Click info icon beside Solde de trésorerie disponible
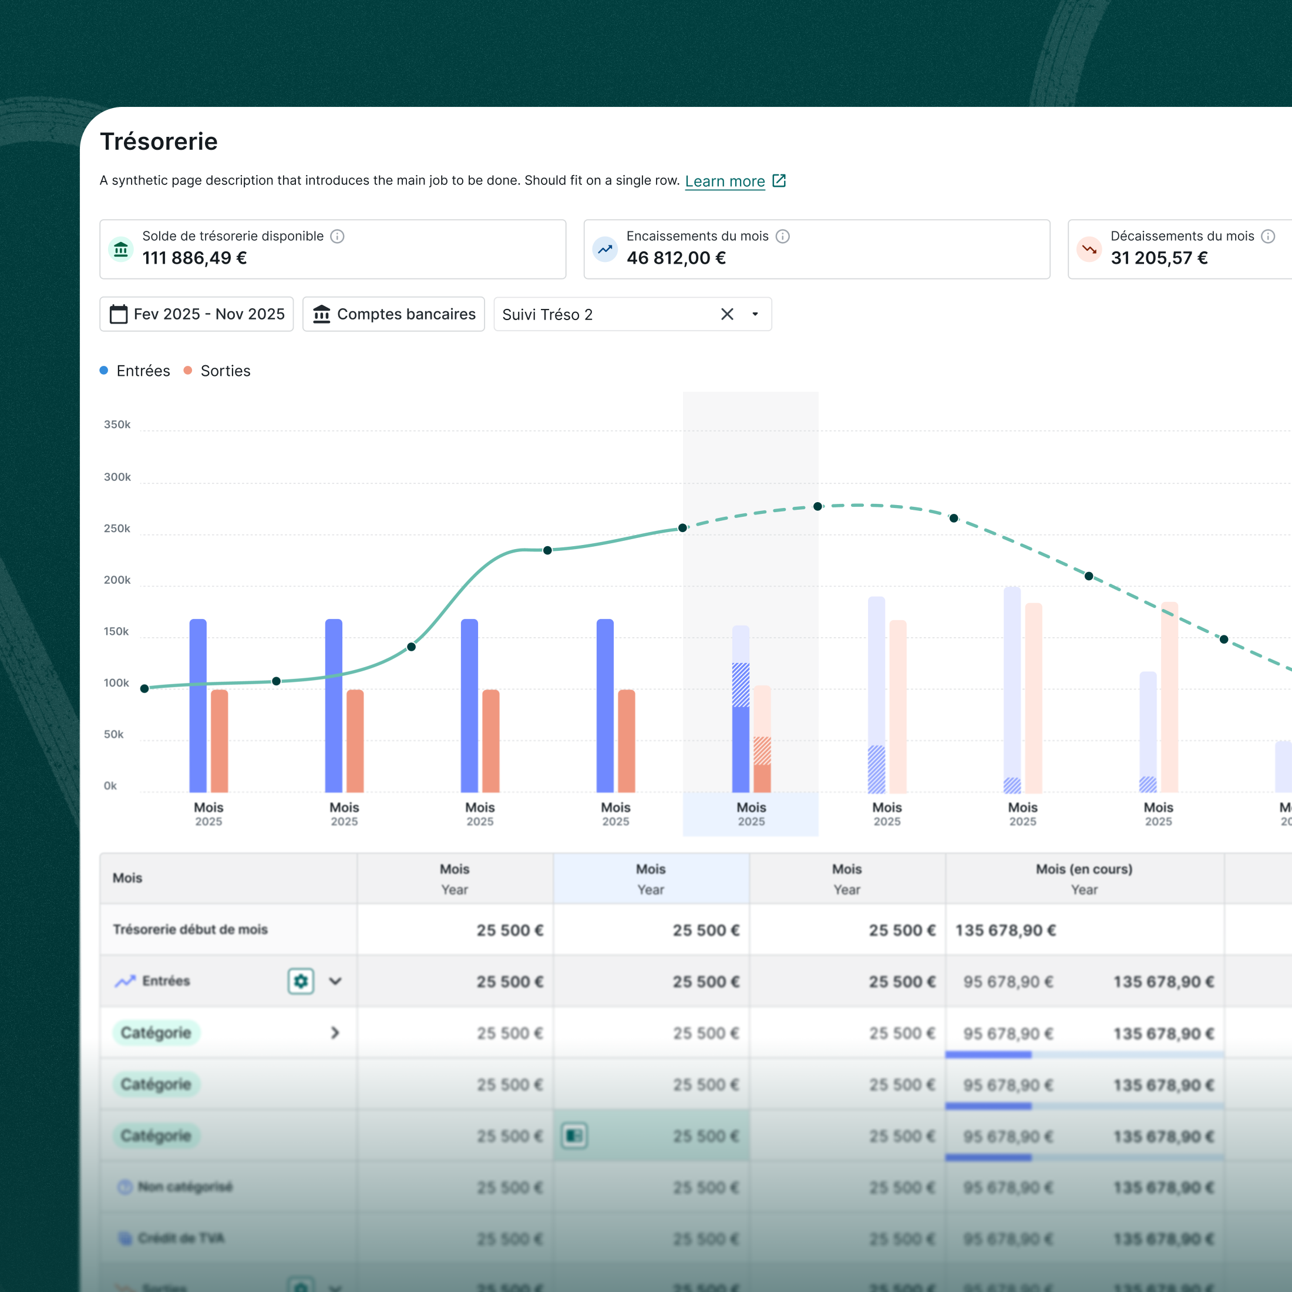The height and width of the screenshot is (1292, 1292). click(x=337, y=236)
